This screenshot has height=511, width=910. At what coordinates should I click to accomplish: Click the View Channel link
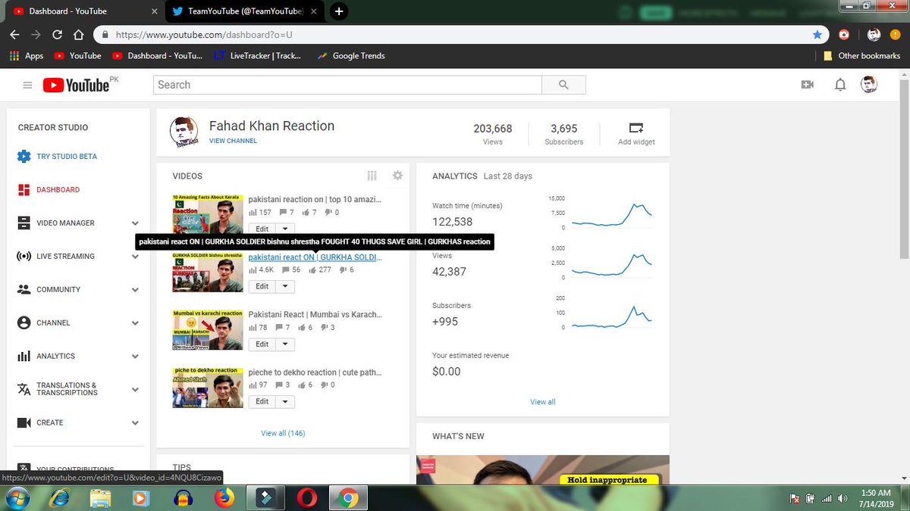pos(233,141)
